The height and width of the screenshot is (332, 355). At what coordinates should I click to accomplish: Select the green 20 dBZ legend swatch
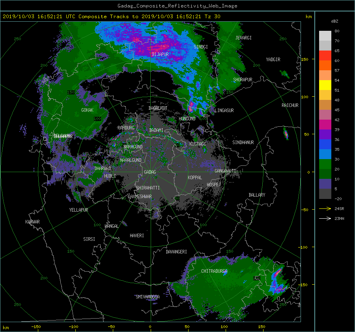click(325, 164)
